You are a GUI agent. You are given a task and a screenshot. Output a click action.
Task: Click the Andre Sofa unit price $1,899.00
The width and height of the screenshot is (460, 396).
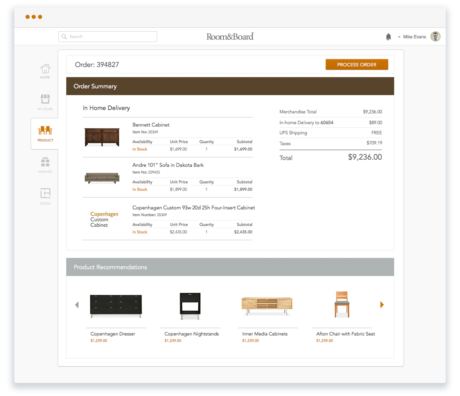[178, 189]
